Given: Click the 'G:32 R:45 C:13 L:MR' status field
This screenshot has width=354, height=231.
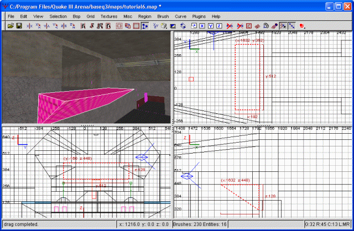Looking at the screenshot, I should tap(327, 224).
